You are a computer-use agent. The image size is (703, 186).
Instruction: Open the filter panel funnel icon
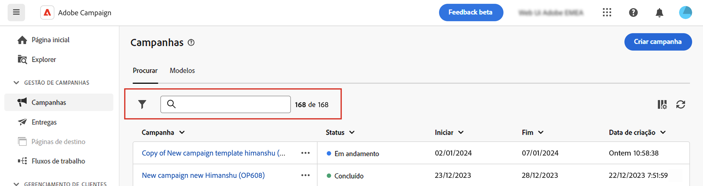[142, 104]
